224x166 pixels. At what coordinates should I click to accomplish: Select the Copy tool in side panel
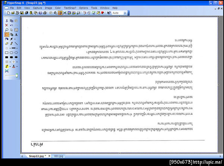tap(12, 21)
